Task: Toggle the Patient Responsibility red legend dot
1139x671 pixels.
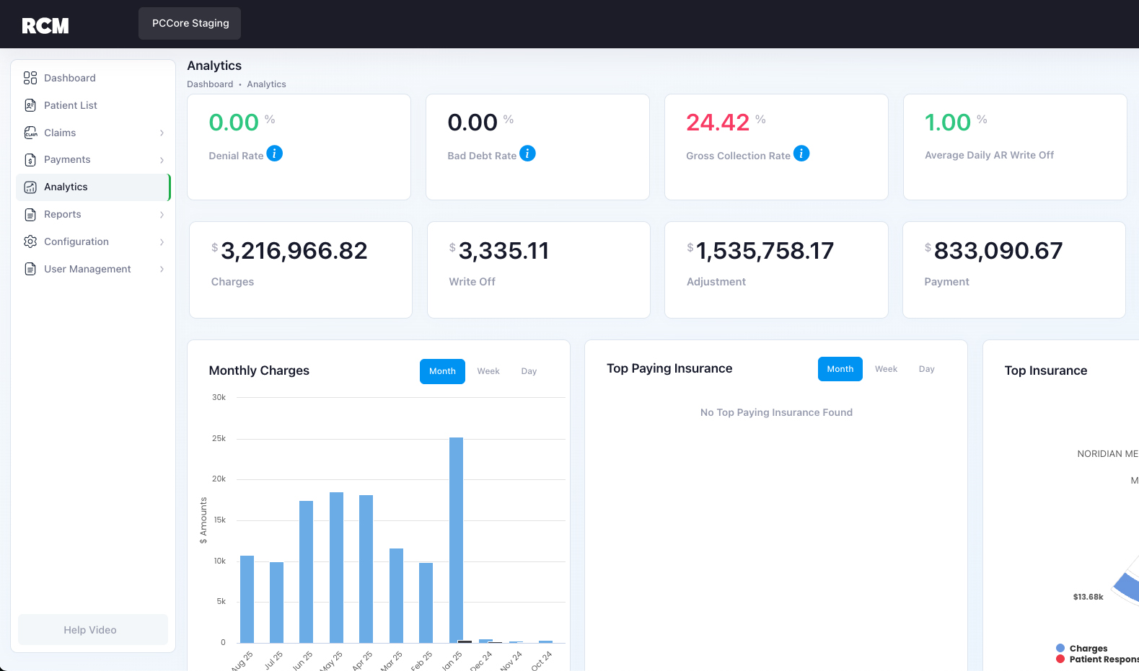Action: 1060,659
